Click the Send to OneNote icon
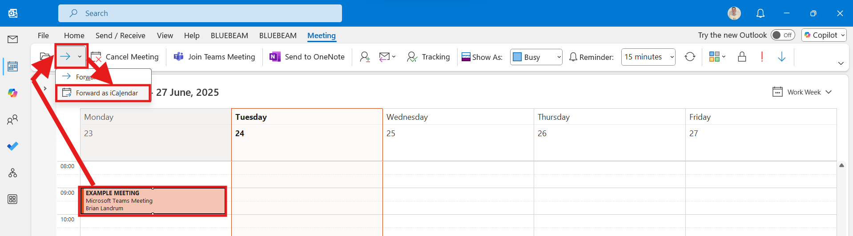853x236 pixels. (x=275, y=57)
